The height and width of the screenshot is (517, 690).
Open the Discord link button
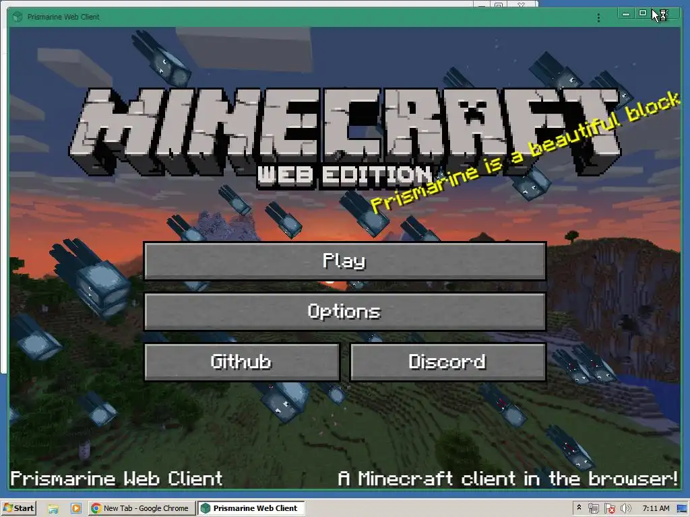coord(448,361)
